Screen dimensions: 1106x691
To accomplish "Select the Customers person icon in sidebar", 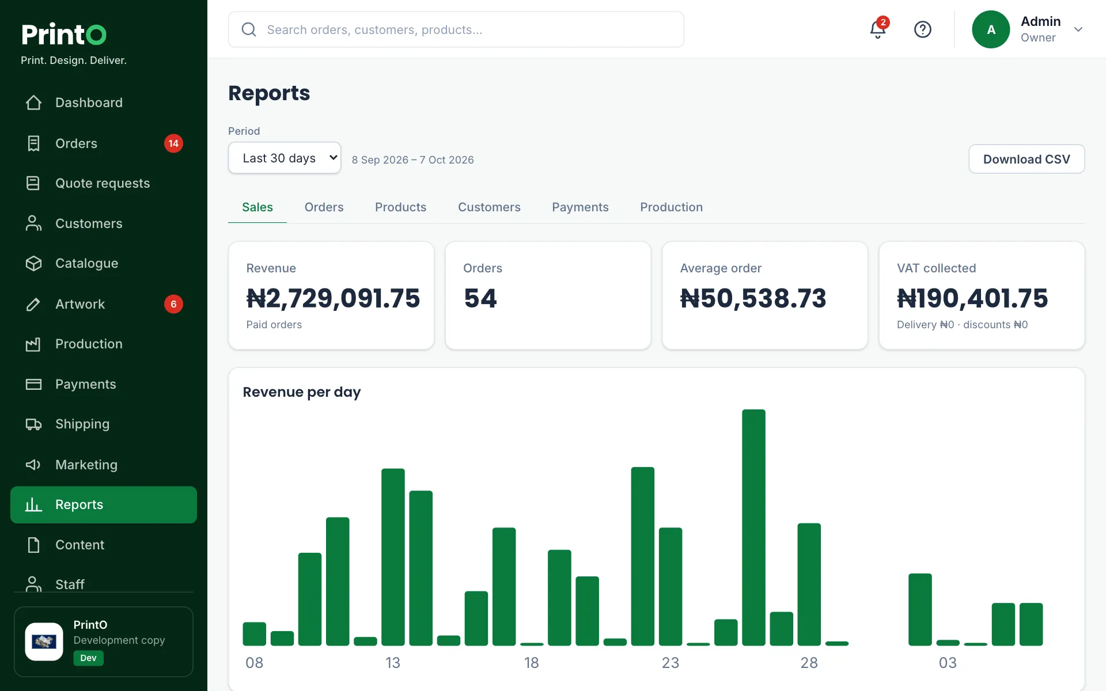I will (x=33, y=223).
